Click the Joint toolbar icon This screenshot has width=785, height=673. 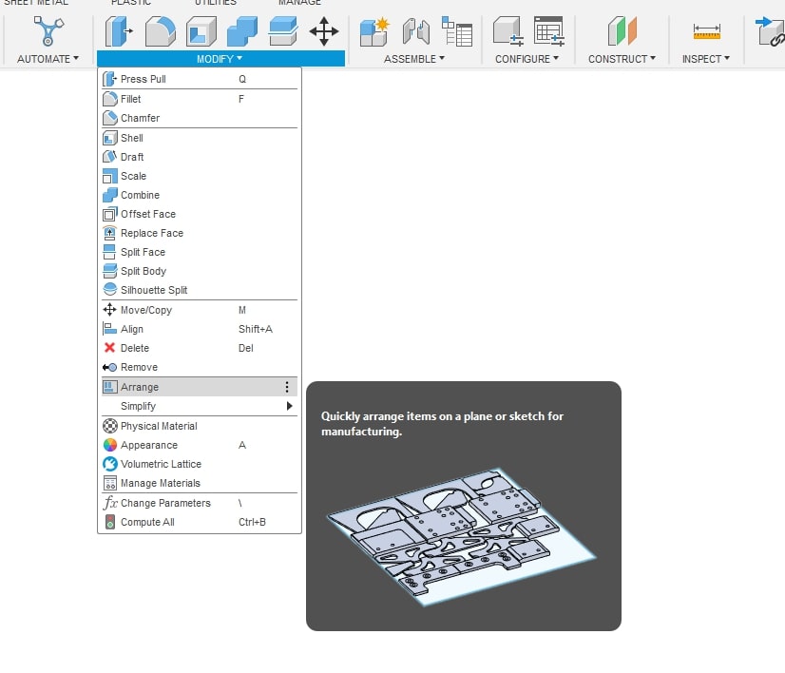pyautogui.click(x=416, y=31)
